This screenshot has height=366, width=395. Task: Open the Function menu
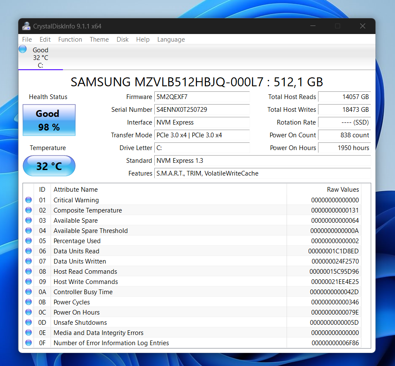70,40
